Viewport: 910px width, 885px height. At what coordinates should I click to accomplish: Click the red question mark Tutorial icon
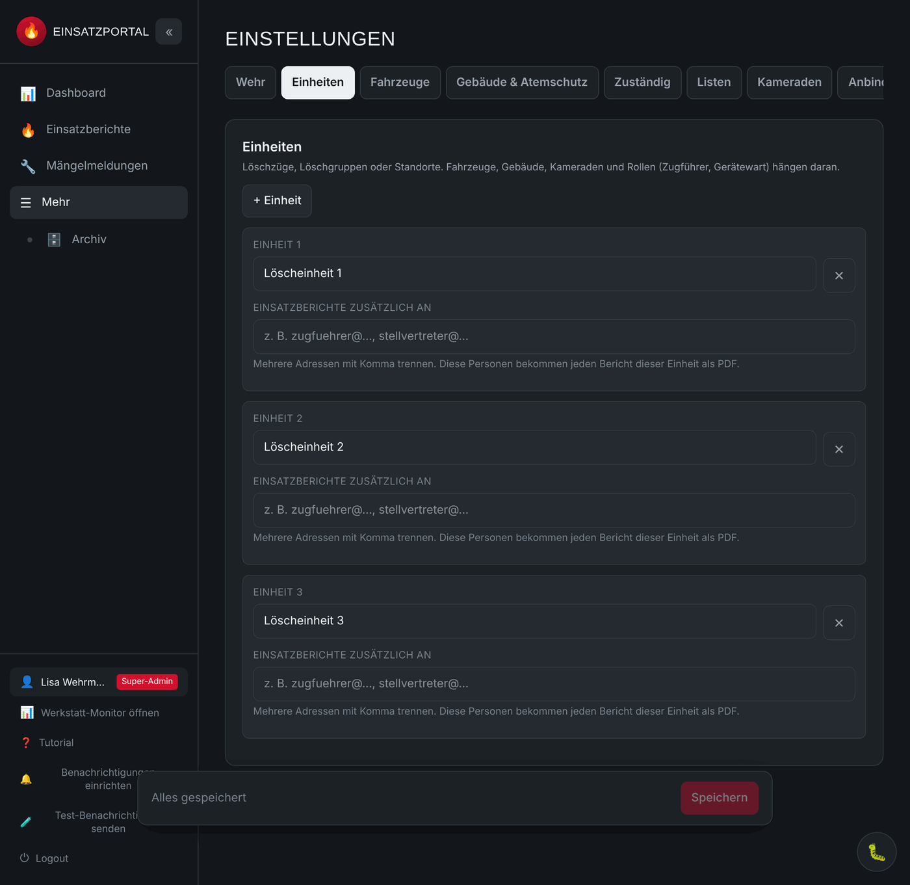click(x=26, y=743)
